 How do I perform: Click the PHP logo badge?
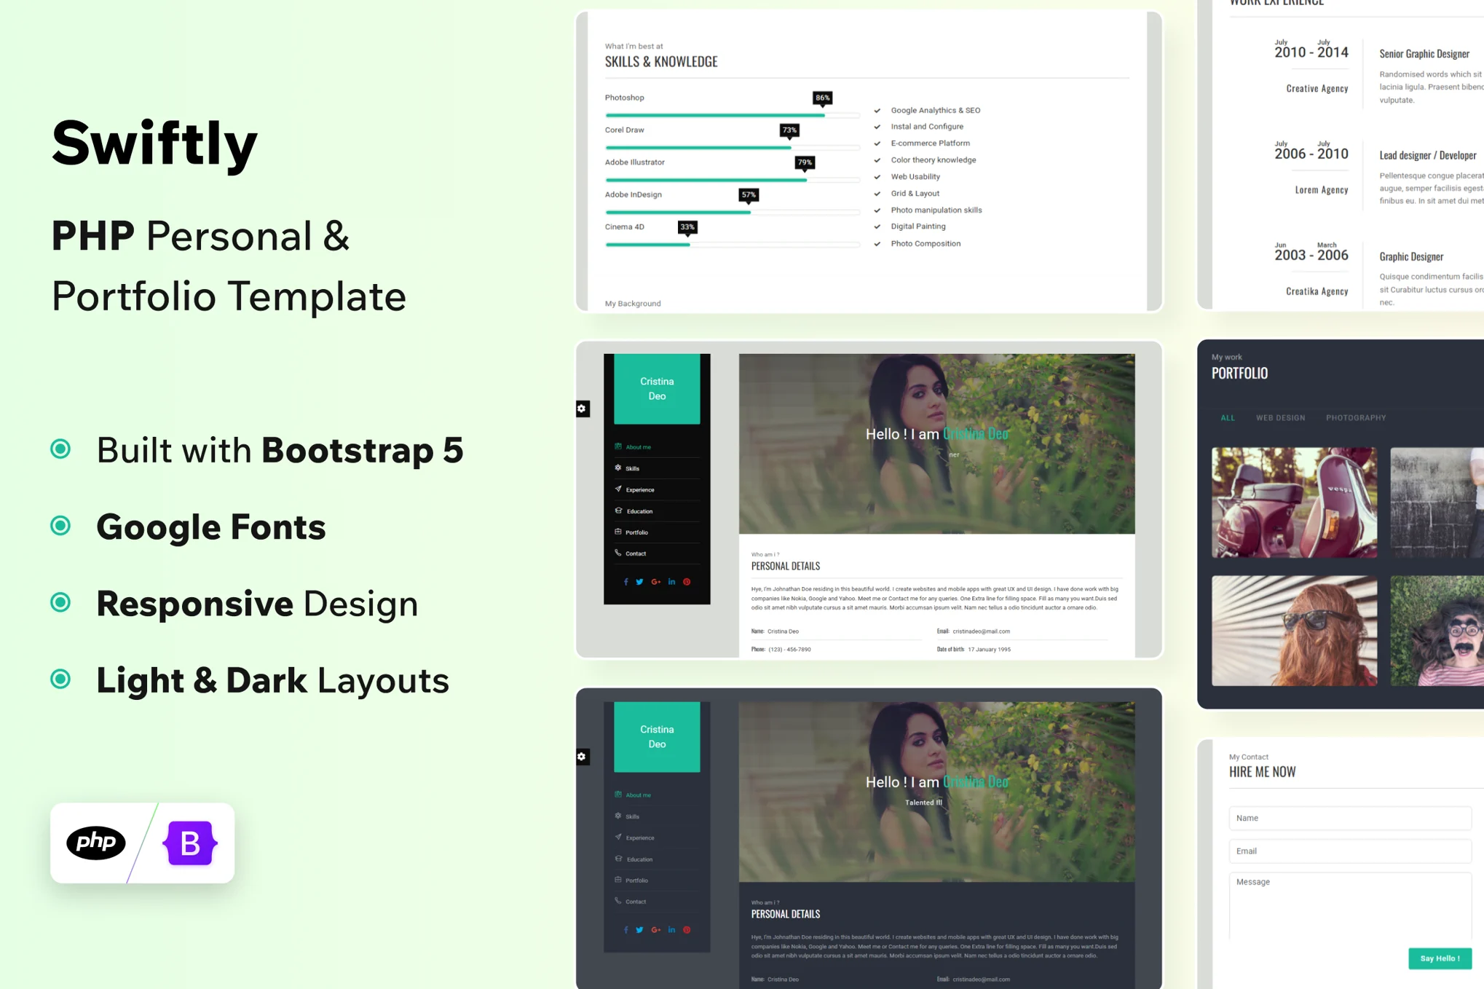pyautogui.click(x=96, y=843)
